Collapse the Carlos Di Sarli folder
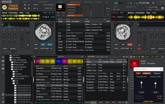 [x=10, y=79]
